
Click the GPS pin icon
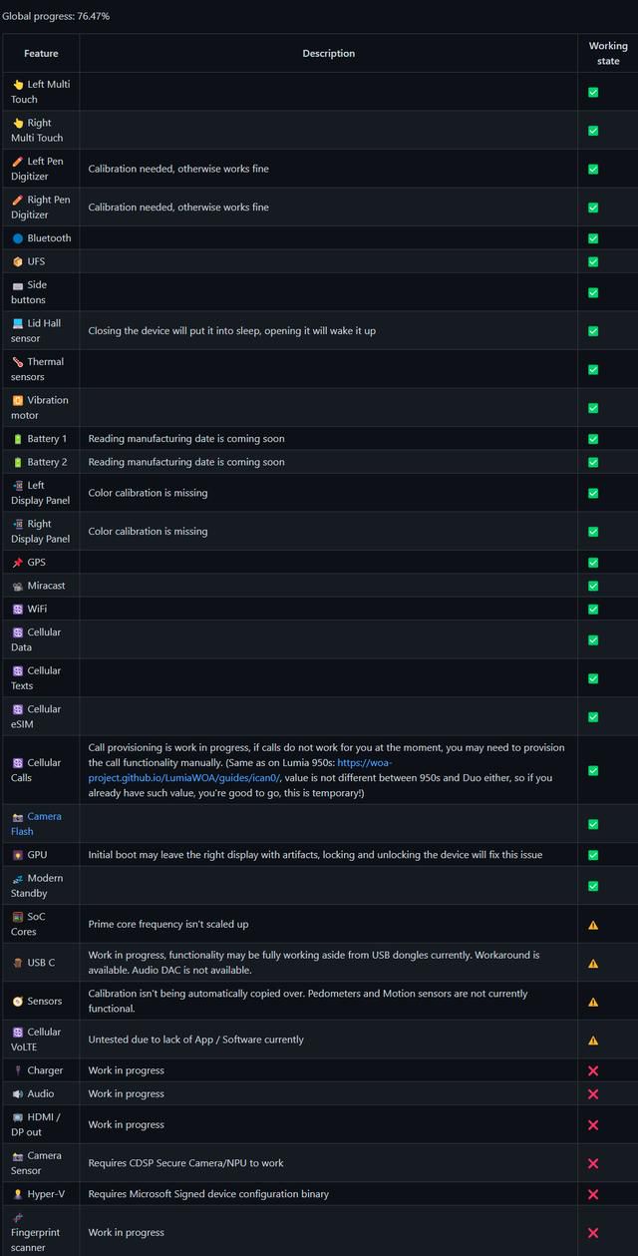point(17,563)
